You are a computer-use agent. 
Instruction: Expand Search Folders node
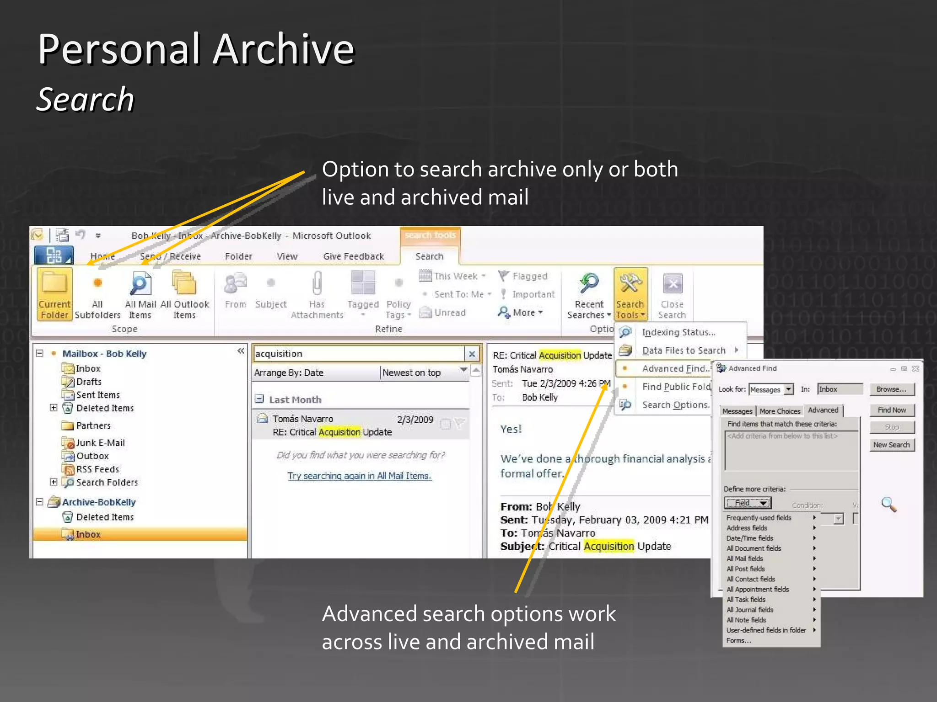[54, 482]
